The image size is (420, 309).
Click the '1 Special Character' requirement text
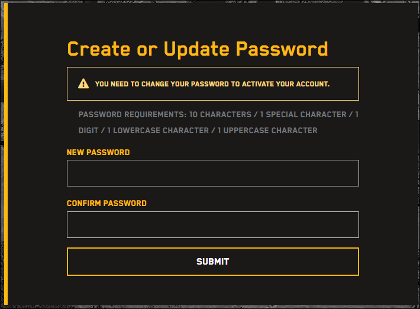[x=303, y=114]
